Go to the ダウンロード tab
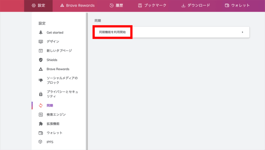The image size is (265, 150). 195,6
